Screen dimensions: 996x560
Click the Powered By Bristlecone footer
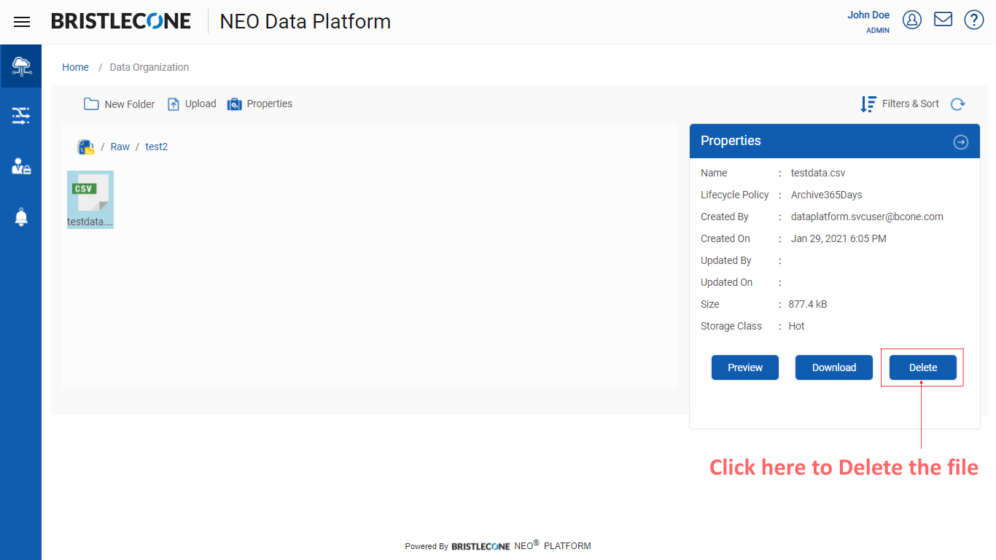(x=498, y=545)
